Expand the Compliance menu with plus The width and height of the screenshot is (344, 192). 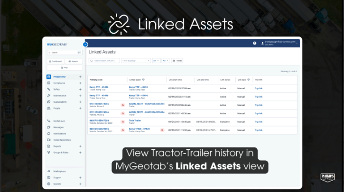[x=80, y=83]
